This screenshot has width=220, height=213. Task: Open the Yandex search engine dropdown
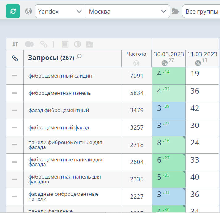pyautogui.click(x=60, y=11)
